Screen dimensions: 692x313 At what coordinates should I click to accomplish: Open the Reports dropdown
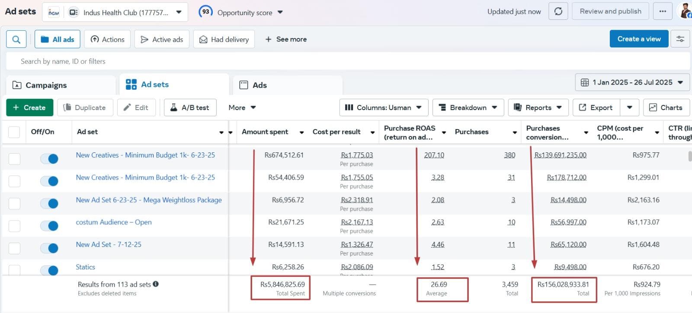coord(538,107)
